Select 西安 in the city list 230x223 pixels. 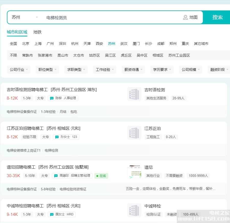(x=99, y=44)
